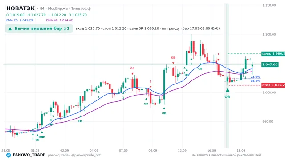The height and width of the screenshot is (160, 285).
Task: Click the low price "L 1 012.20"
Action: point(57,15)
